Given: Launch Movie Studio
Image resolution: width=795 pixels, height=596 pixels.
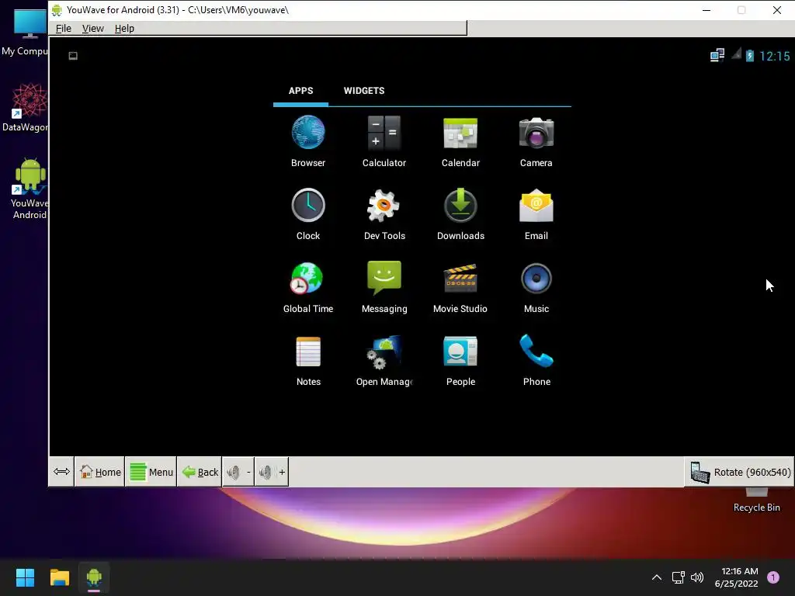Looking at the screenshot, I should point(460,287).
